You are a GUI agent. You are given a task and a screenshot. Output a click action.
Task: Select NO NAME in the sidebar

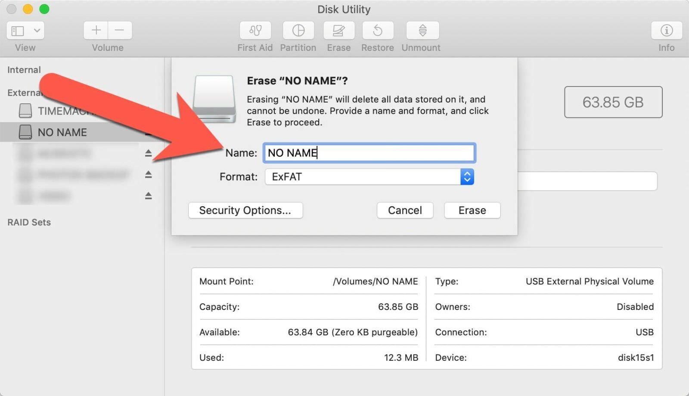(62, 132)
